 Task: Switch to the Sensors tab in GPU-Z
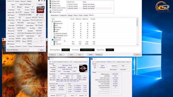click(x=17, y=1)
